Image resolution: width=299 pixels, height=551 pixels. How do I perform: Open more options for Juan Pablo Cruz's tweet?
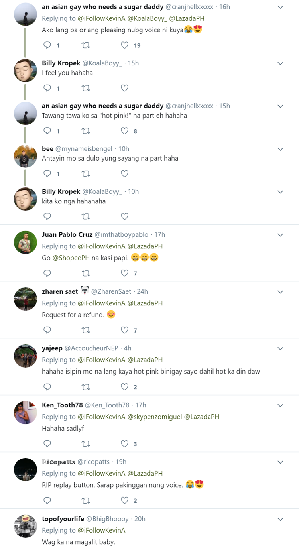tap(280, 235)
